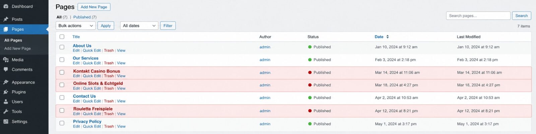This screenshot has width=536, height=134.
Task: Check the Contact Us row checkbox
Action: click(x=62, y=97)
